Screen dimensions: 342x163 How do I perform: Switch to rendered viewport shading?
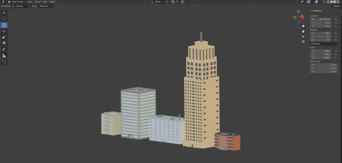tap(338, 2)
